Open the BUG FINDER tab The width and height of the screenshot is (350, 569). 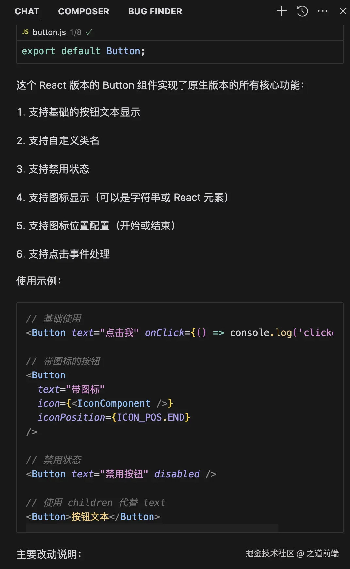[155, 11]
